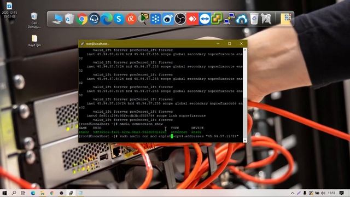Open the package magnifier app in dock

pos(143,19)
